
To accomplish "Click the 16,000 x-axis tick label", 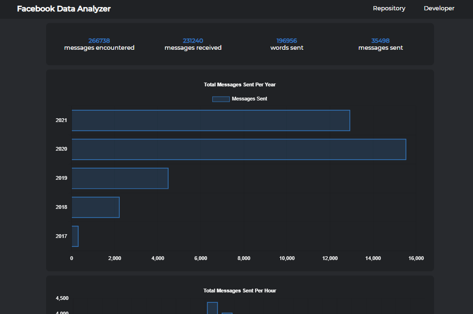I will coord(416,258).
